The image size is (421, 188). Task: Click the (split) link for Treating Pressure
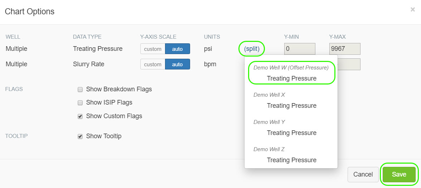pyautogui.click(x=252, y=49)
